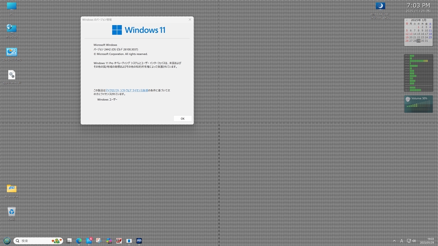This screenshot has height=246, width=438.
Task: Open the Network desktop icon
Action: pyautogui.click(x=12, y=31)
